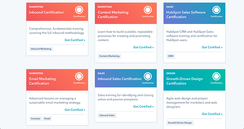Viewport: 244px width, 129px height.
Task: Click the Inbound Sales Certification title
Action: [120, 79]
